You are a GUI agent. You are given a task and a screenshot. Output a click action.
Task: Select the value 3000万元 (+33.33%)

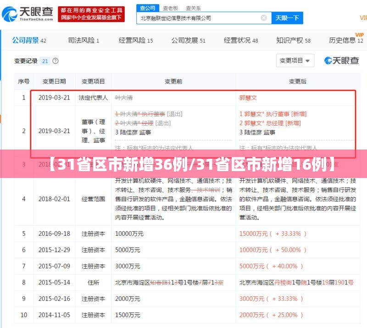(271, 299)
